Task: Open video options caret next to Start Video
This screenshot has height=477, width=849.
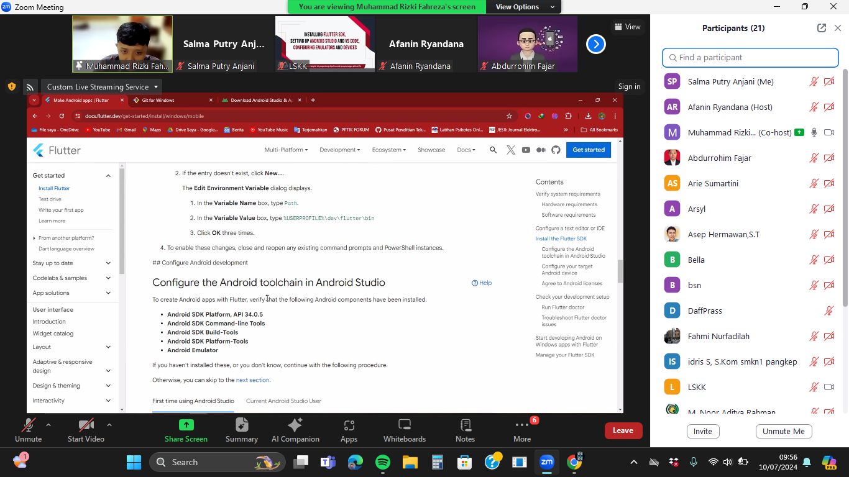Action: tap(109, 425)
